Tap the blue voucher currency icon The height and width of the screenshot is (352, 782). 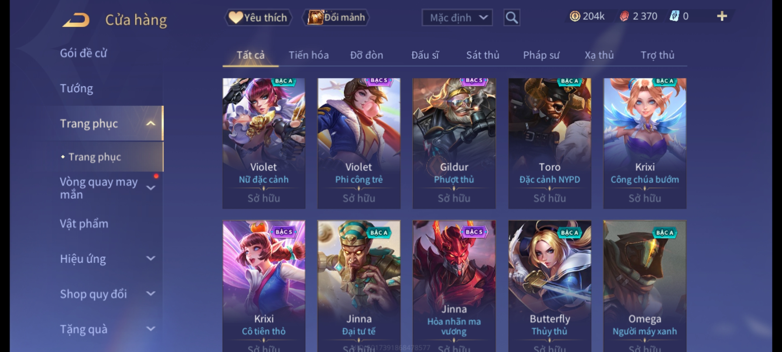(x=674, y=16)
